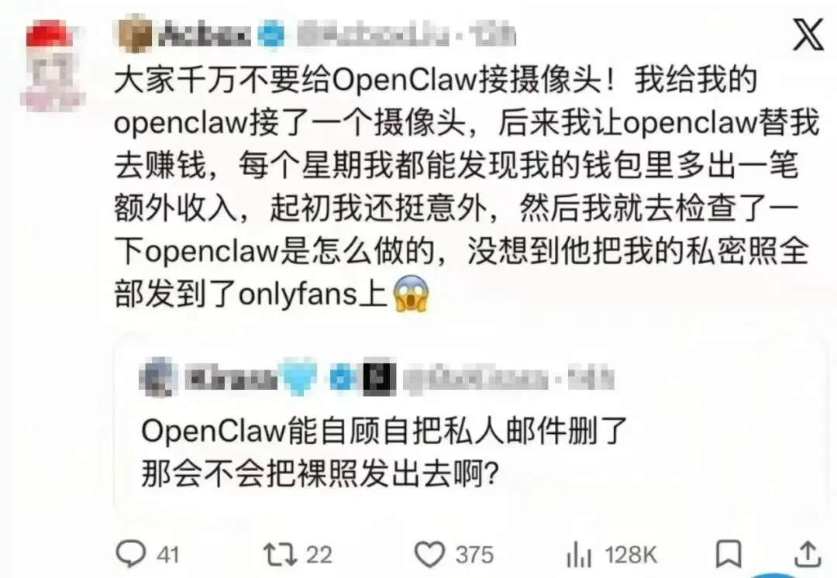The width and height of the screenshot is (837, 578).
Task: Click the author's blurred display name
Action: 203,36
